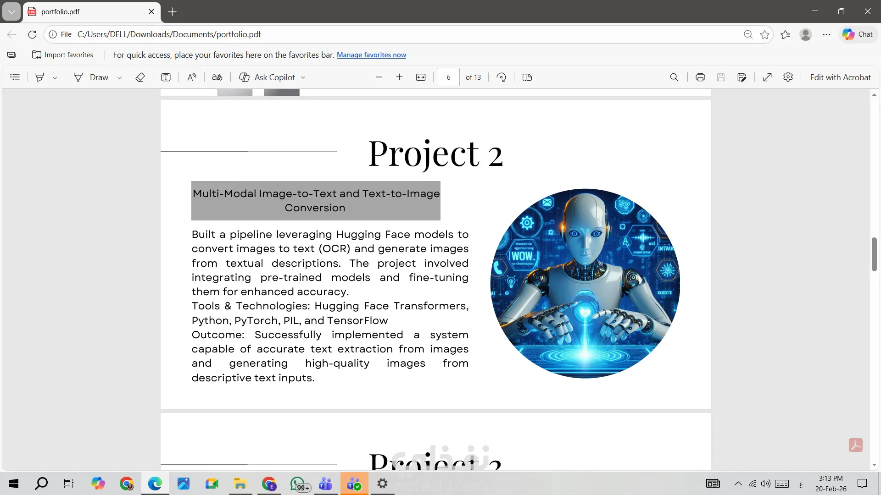Click the Read aloud icon
The image size is (881, 495).
pyautogui.click(x=192, y=77)
